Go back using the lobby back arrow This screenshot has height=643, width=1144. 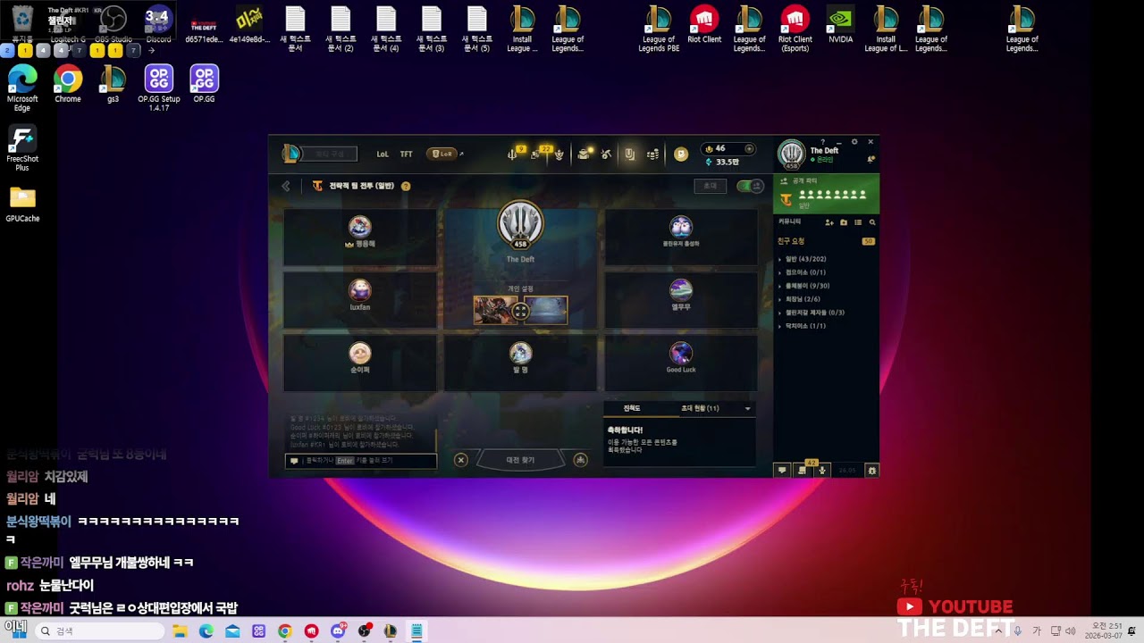coord(286,186)
